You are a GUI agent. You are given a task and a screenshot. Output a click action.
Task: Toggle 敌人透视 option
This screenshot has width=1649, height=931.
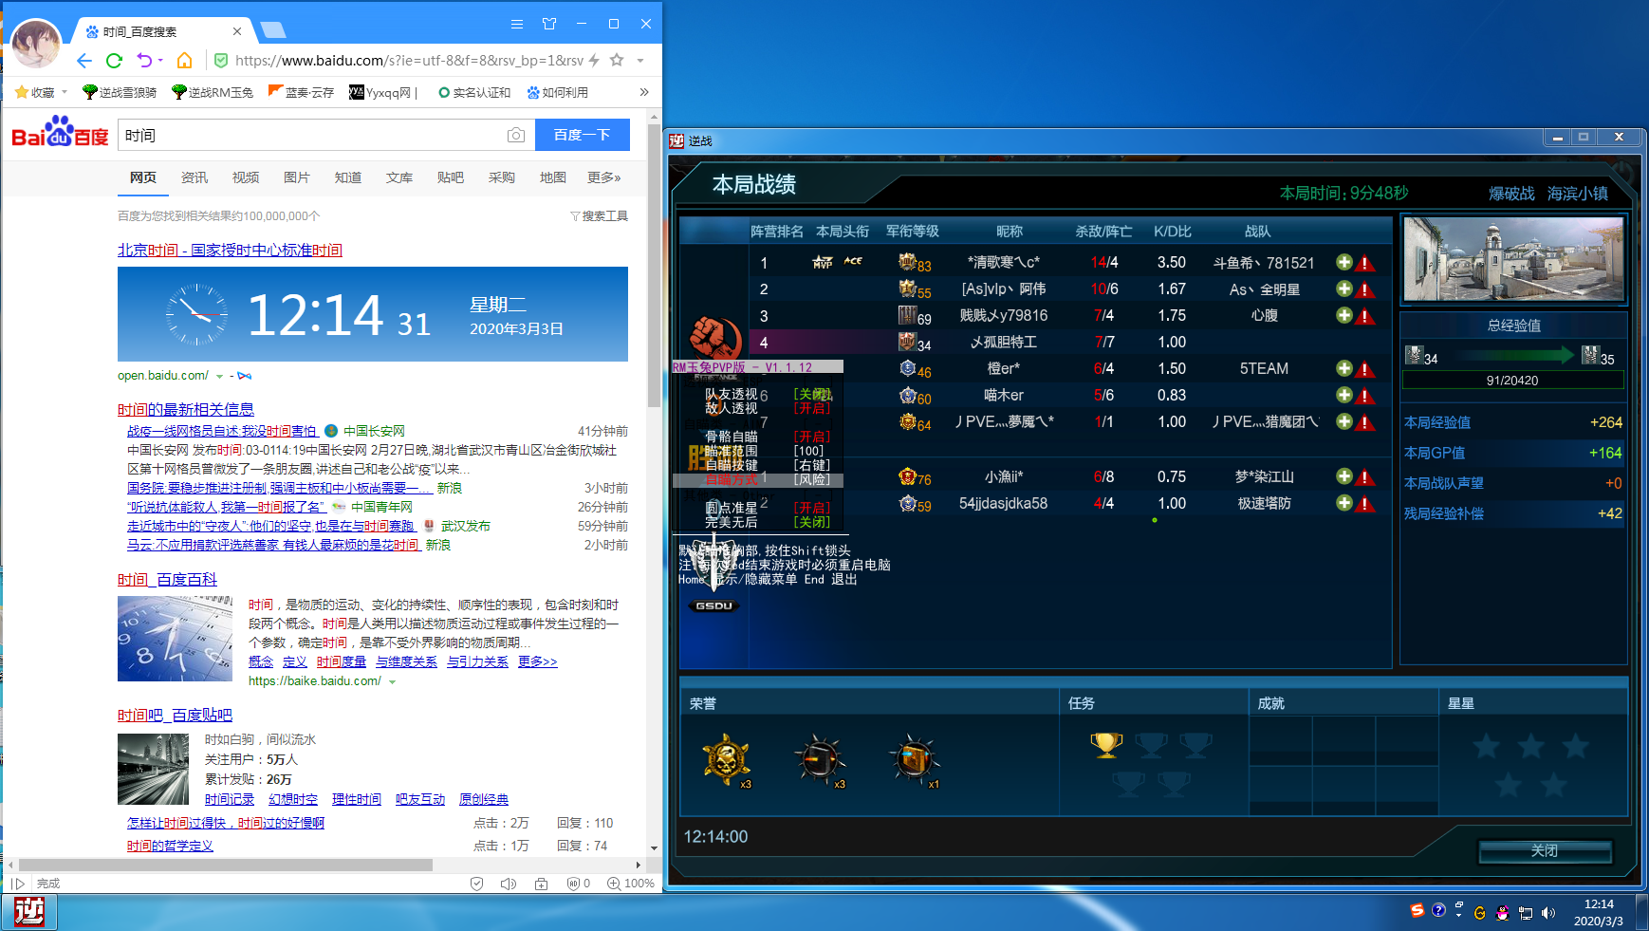[x=767, y=408]
